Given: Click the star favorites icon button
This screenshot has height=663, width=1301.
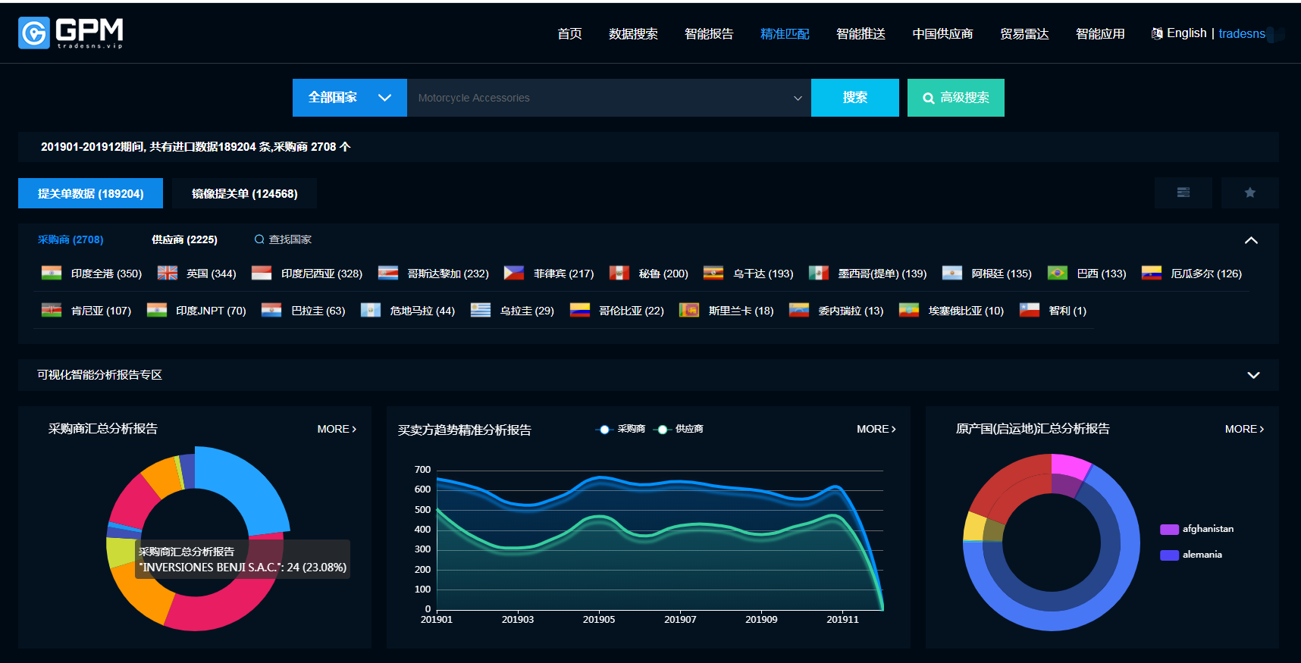Looking at the screenshot, I should [1249, 192].
